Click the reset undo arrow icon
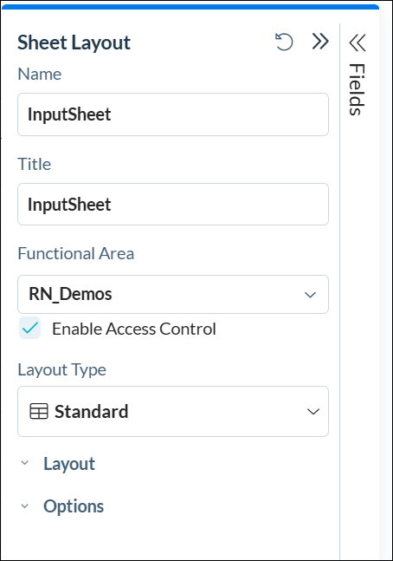393x561 pixels. tap(284, 42)
